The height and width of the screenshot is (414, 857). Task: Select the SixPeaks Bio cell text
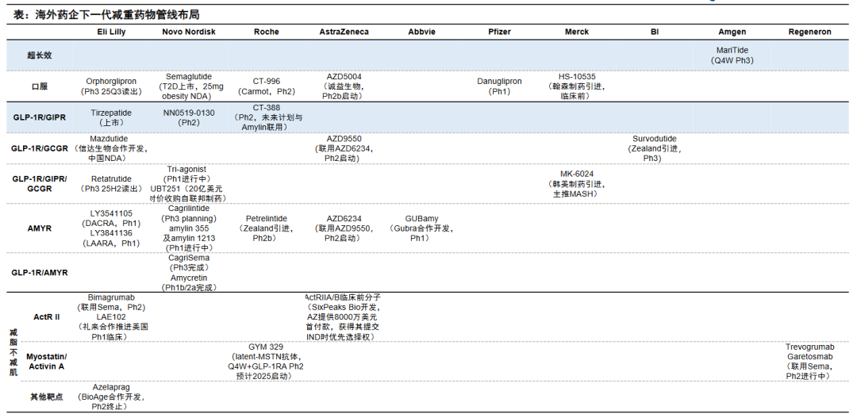(344, 316)
